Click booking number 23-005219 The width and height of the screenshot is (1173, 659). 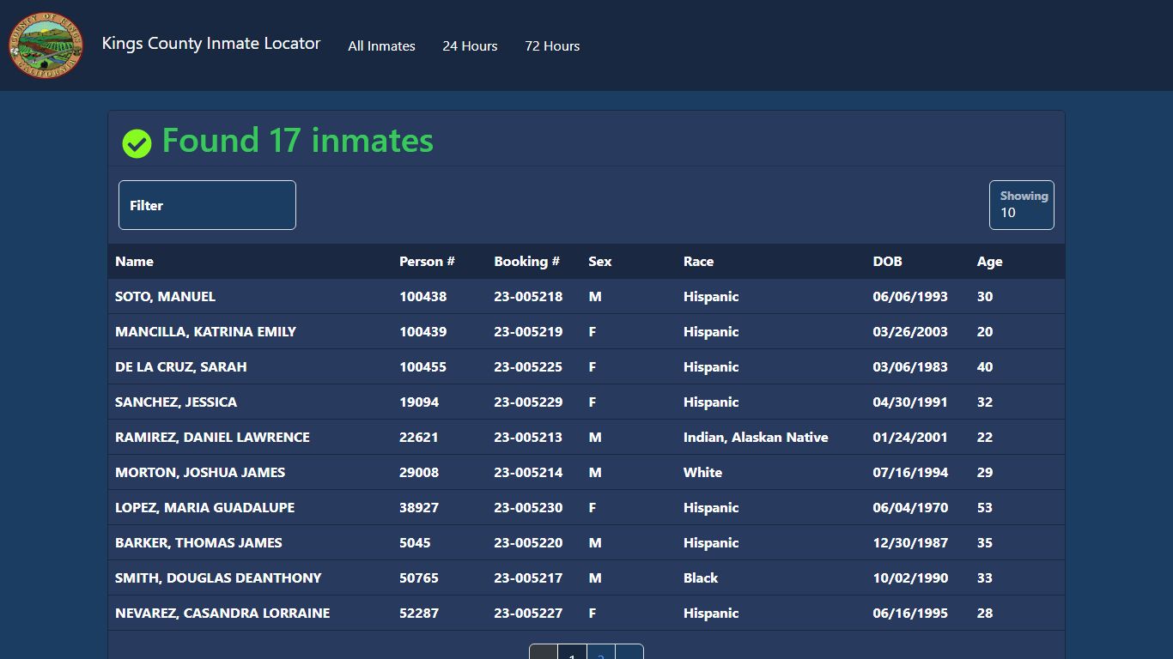click(x=528, y=332)
